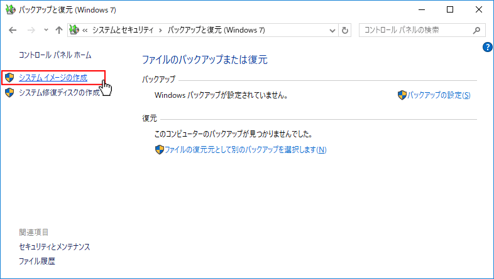This screenshot has width=494, height=279.
Task: Click the shield icon beside システム イメージの作成
Action: click(x=10, y=78)
